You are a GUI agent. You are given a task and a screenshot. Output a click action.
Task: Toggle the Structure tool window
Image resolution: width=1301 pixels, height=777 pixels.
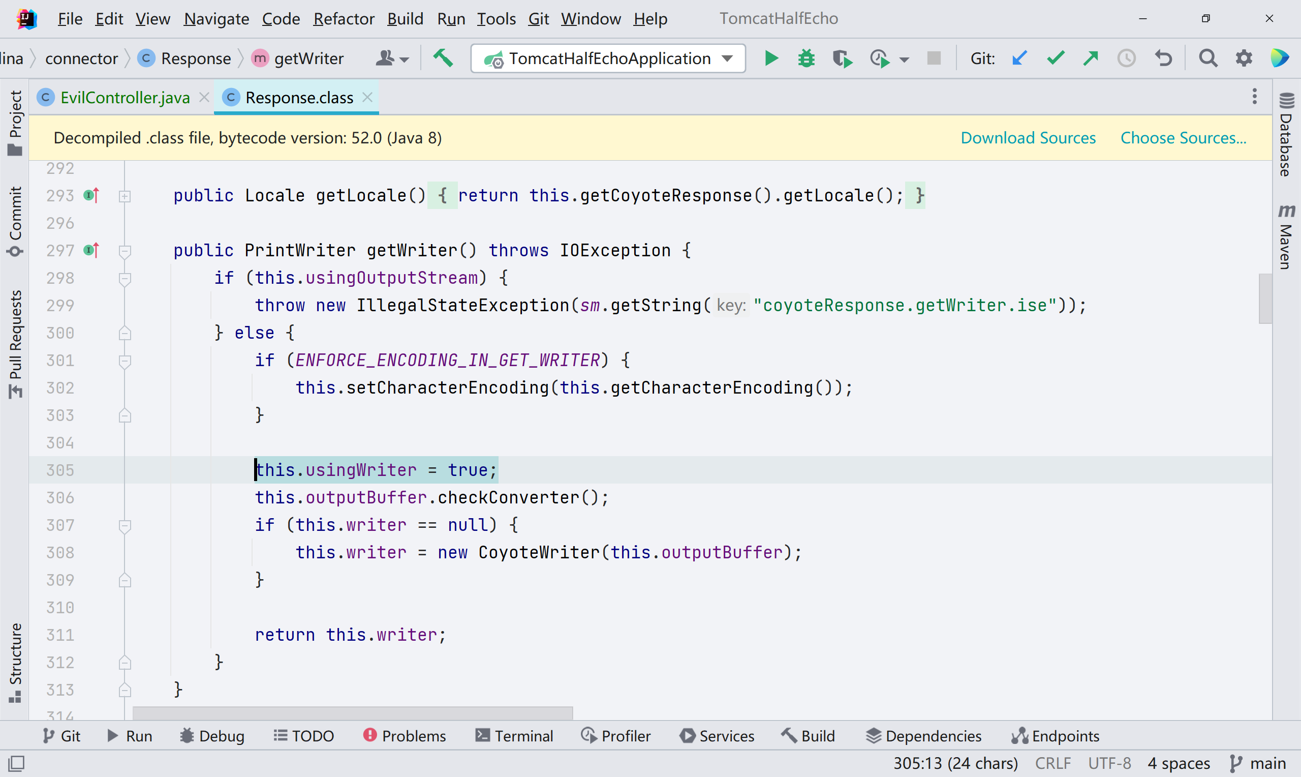pyautogui.click(x=15, y=663)
